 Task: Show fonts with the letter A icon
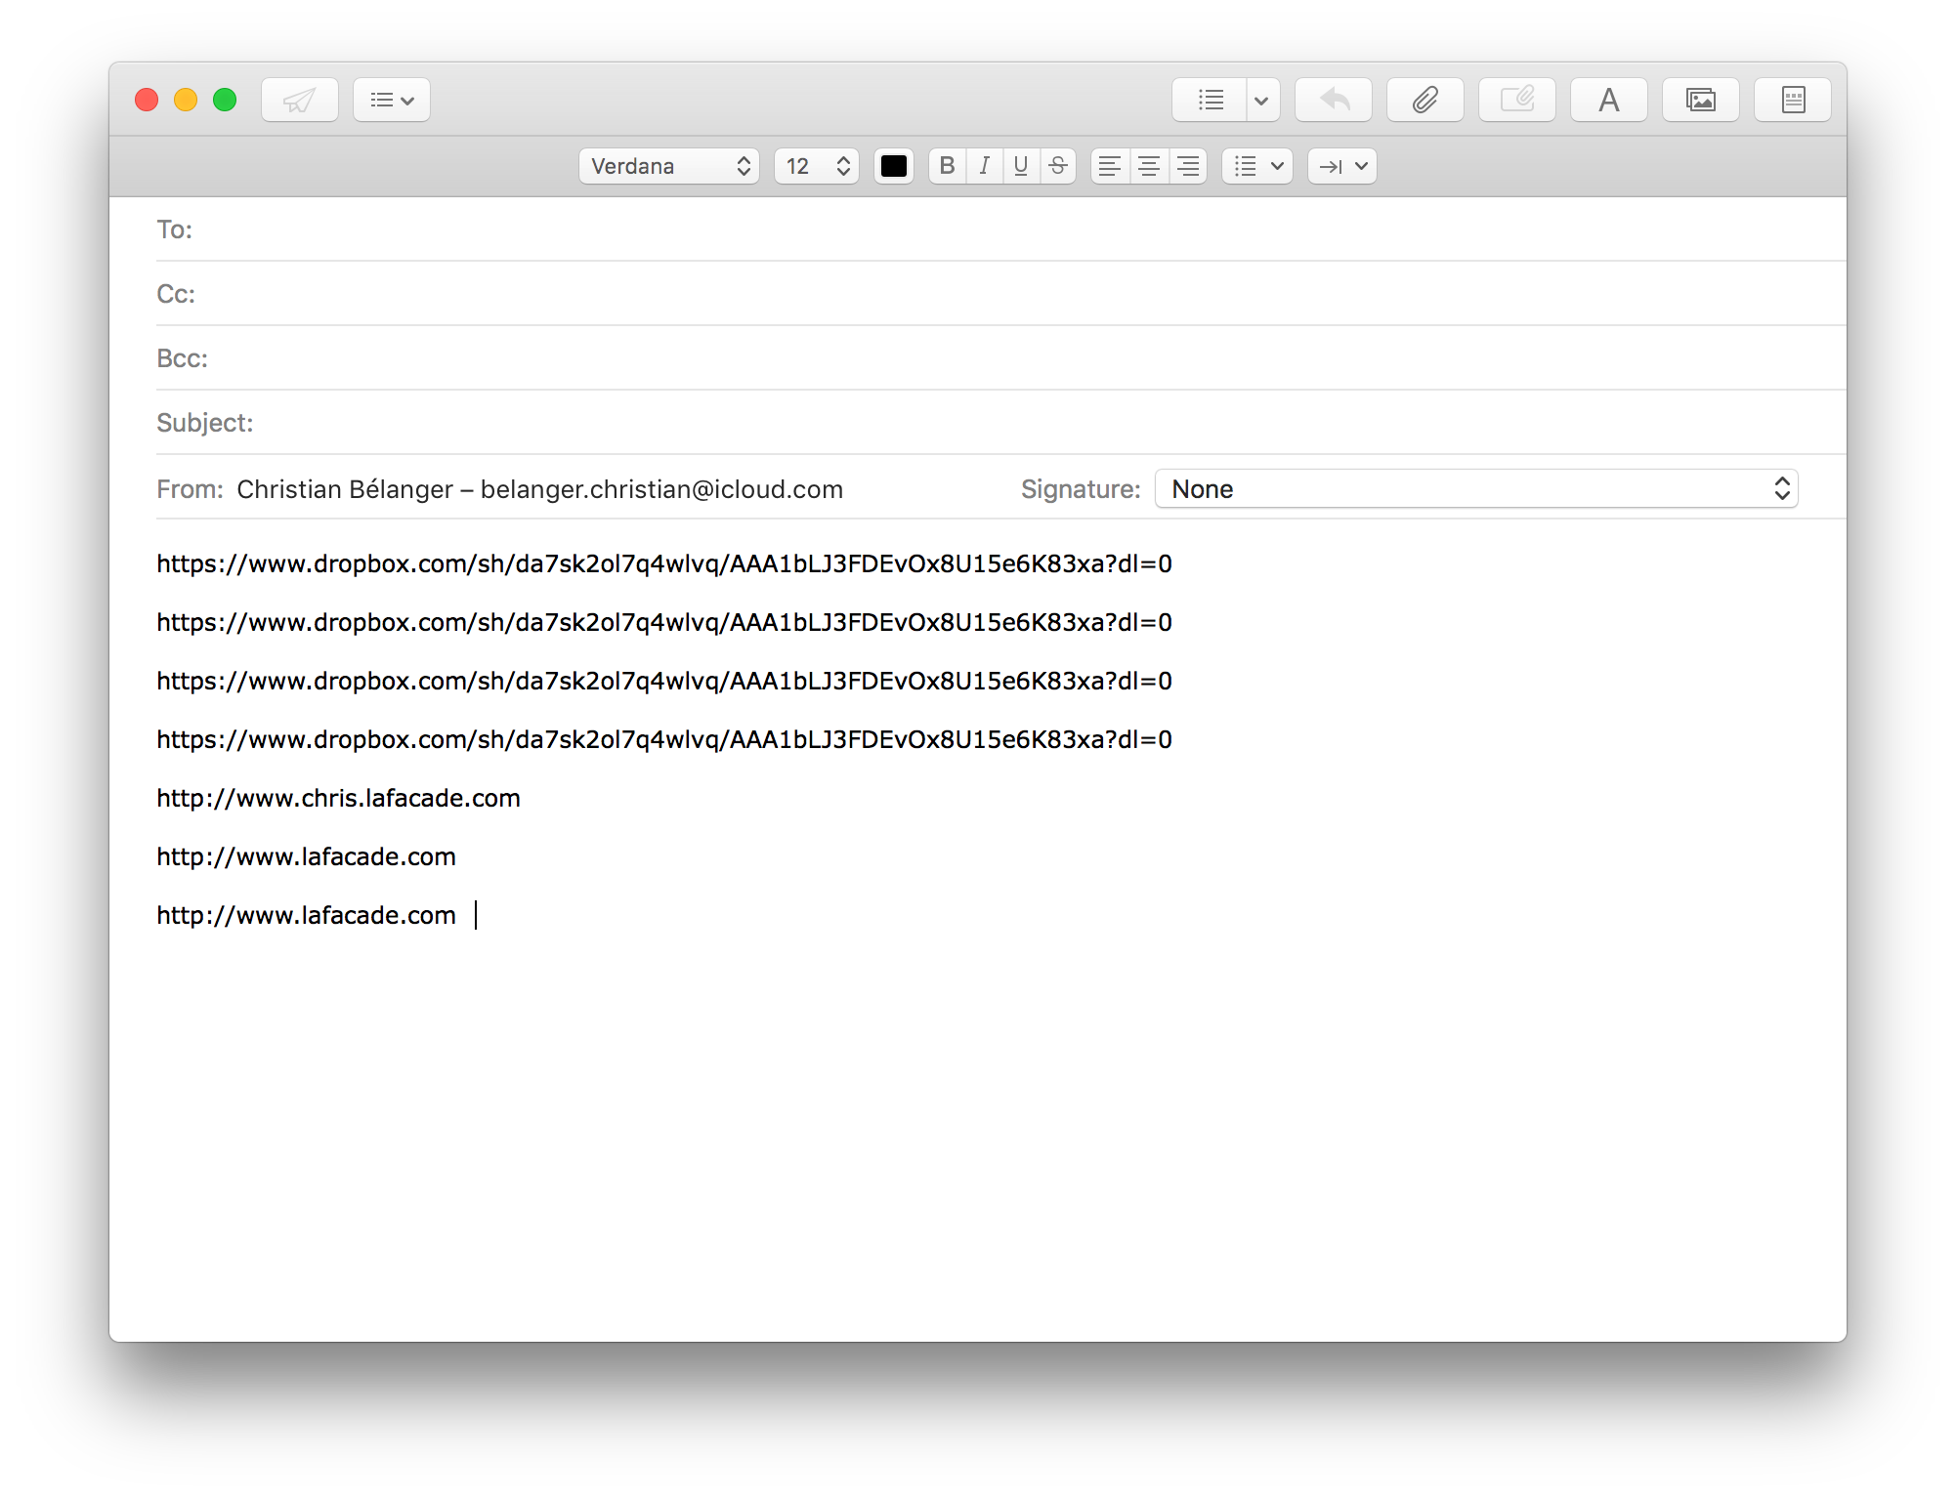[x=1608, y=100]
